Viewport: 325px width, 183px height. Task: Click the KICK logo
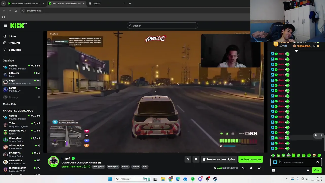[19, 26]
